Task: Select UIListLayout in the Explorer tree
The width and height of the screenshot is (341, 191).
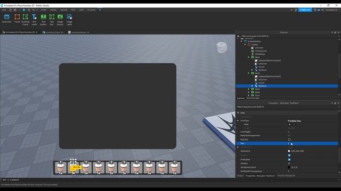Action: tap(261, 51)
